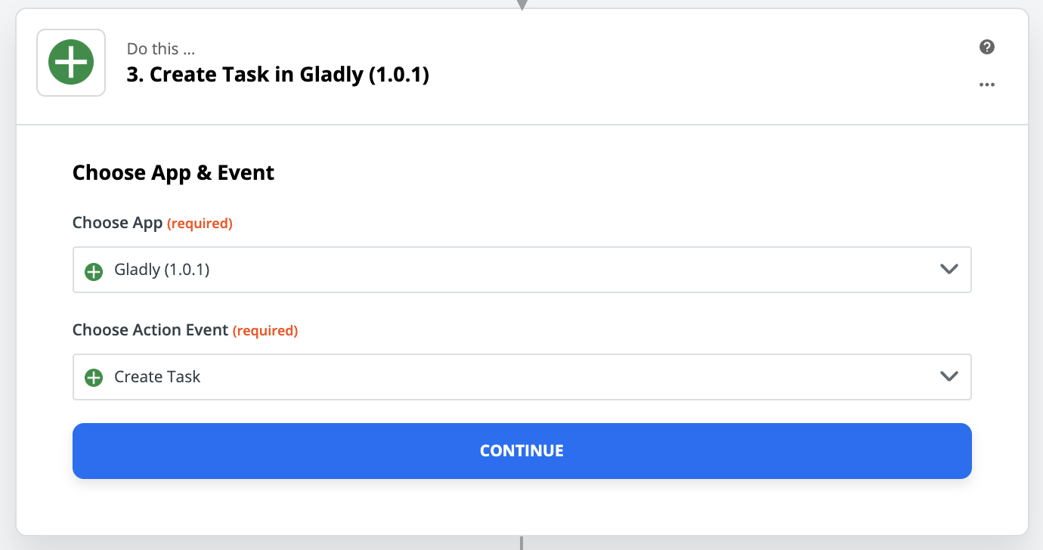Expand the Choose App dropdown chevron
This screenshot has width=1043, height=550.
[949, 270]
